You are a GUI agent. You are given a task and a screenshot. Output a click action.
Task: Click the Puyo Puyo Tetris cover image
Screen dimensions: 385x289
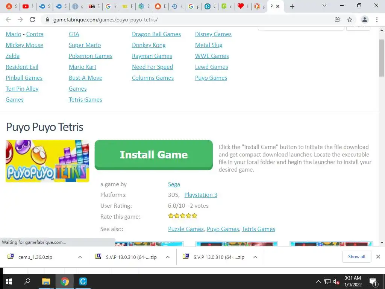[47, 161]
